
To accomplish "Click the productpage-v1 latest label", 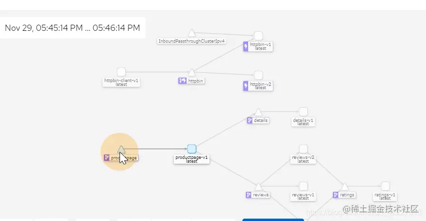I will click(192, 159).
